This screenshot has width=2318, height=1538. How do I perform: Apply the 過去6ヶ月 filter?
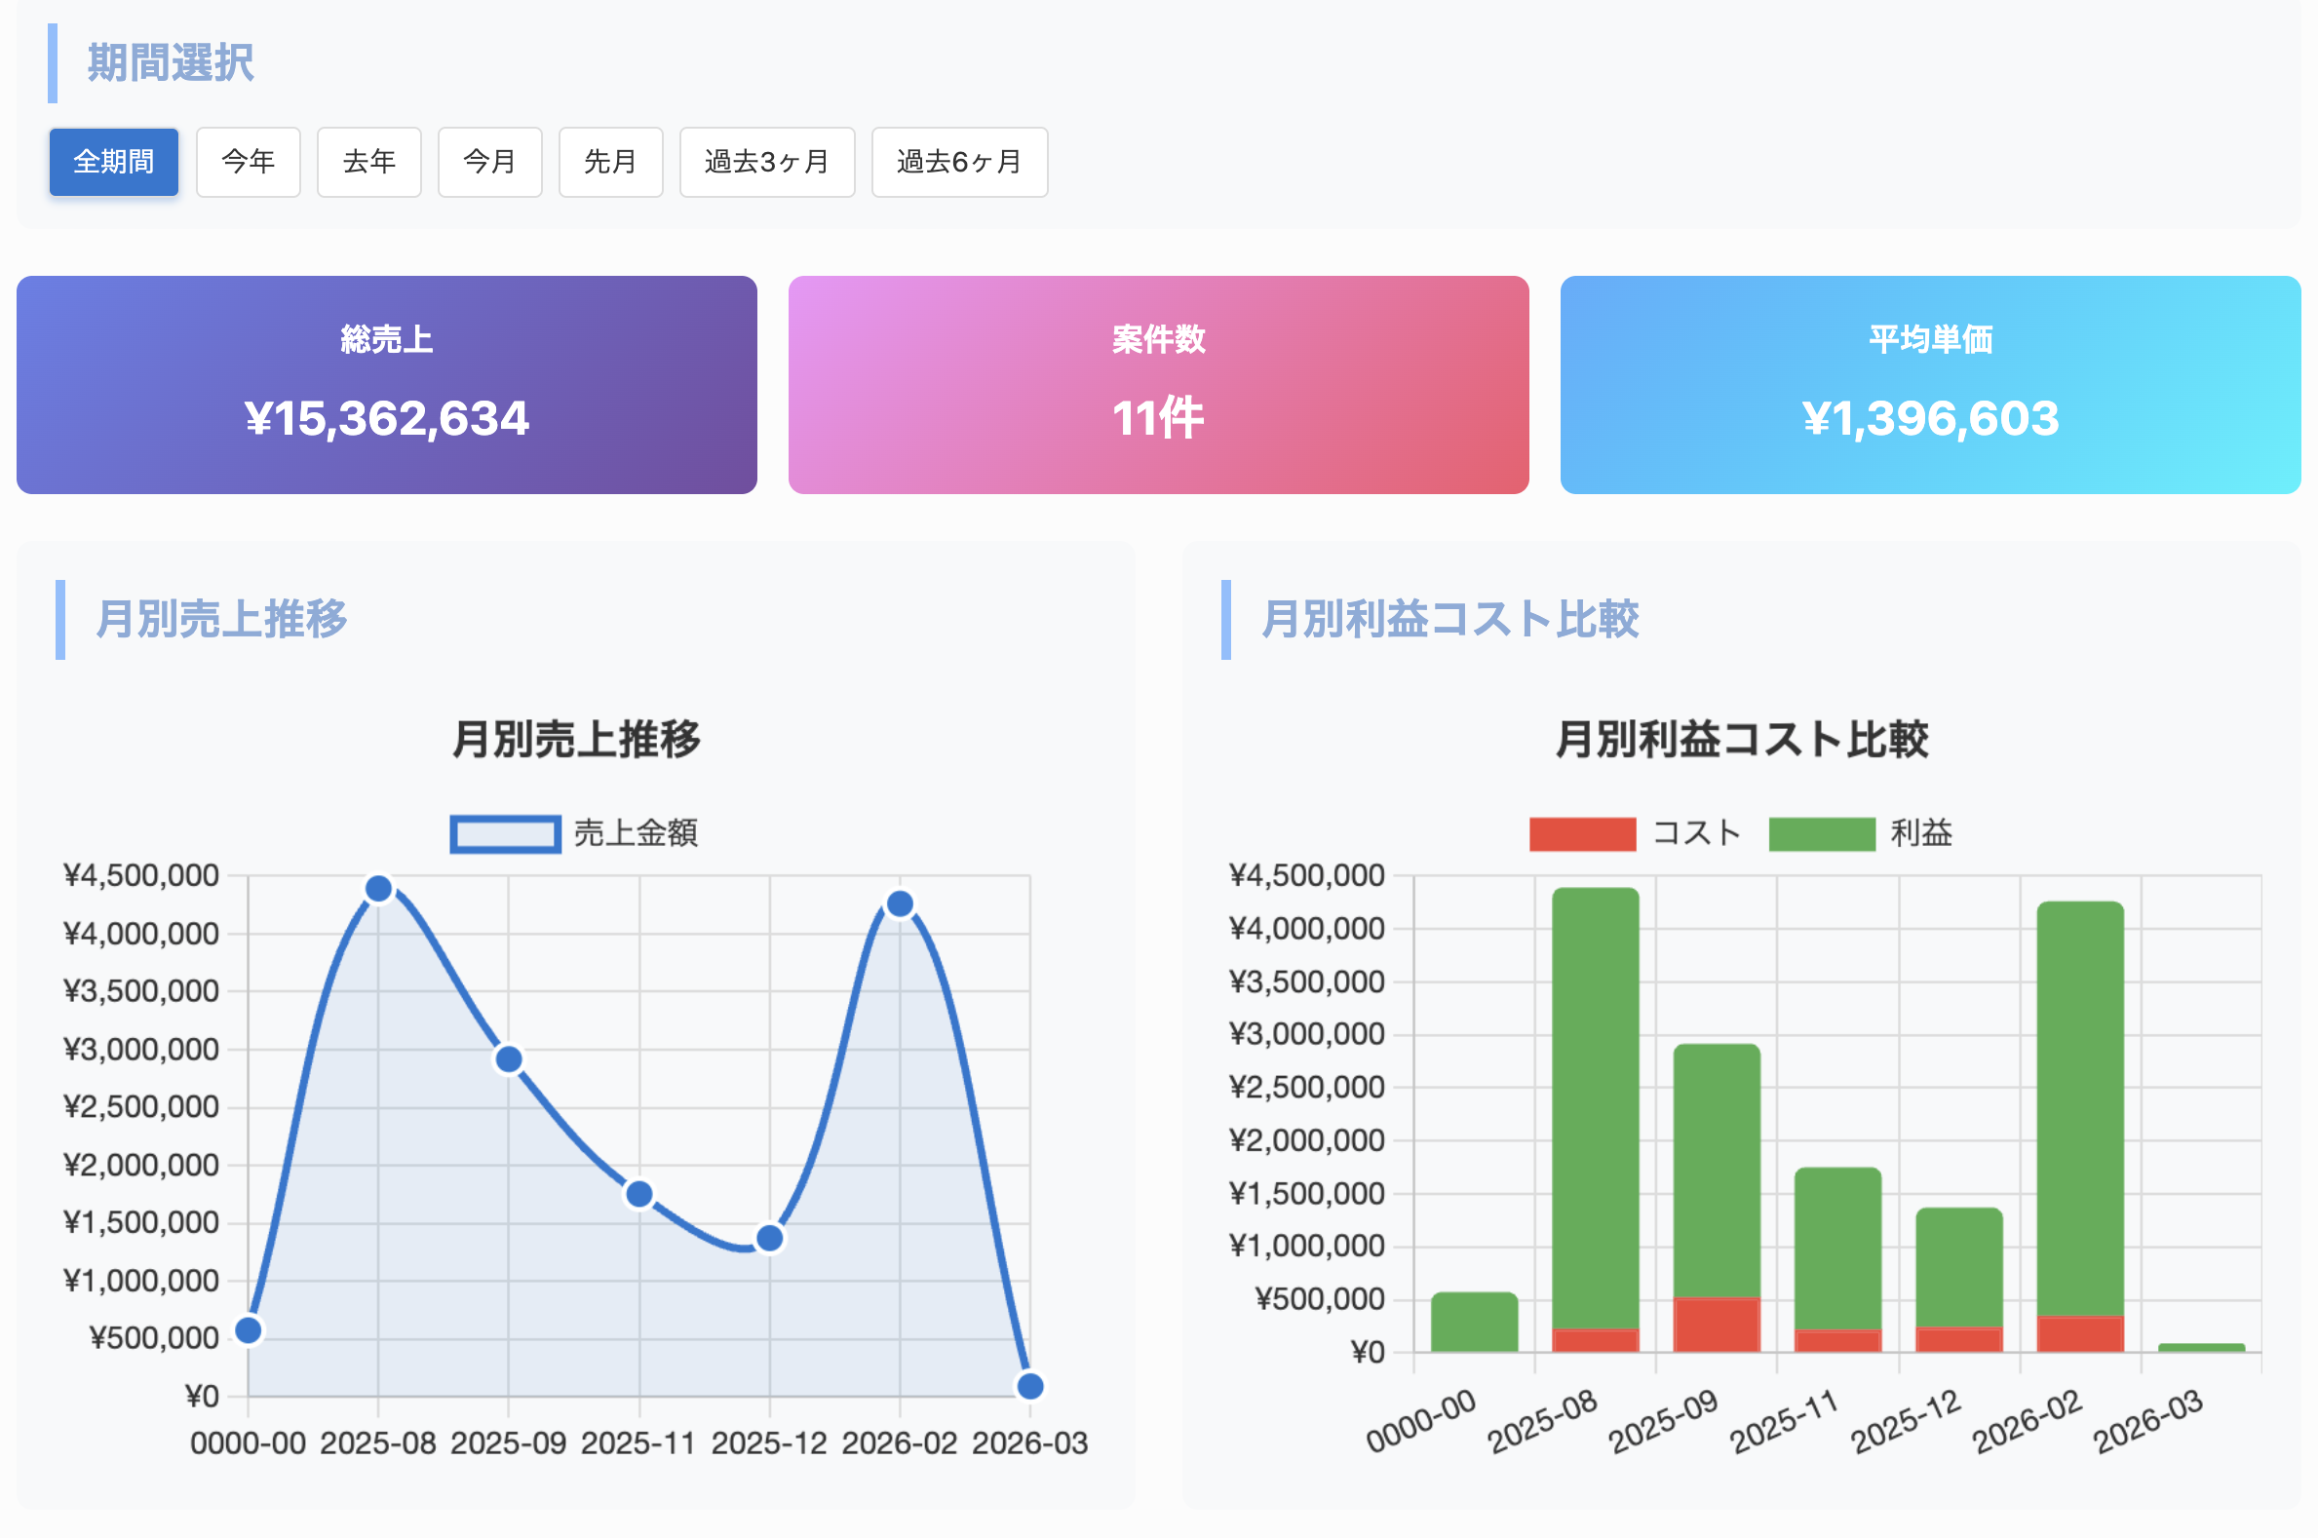coord(958,162)
